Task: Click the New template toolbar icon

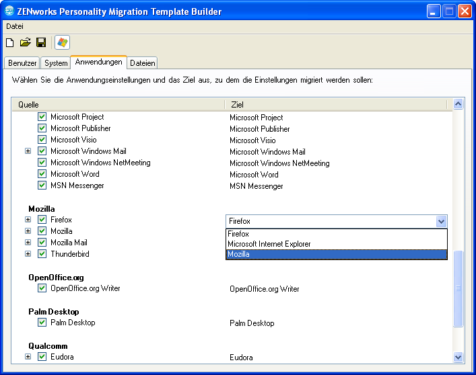Action: (x=10, y=42)
